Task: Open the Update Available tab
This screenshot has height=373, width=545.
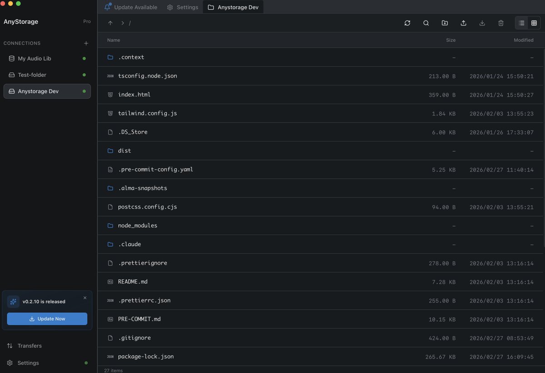Action: (130, 7)
